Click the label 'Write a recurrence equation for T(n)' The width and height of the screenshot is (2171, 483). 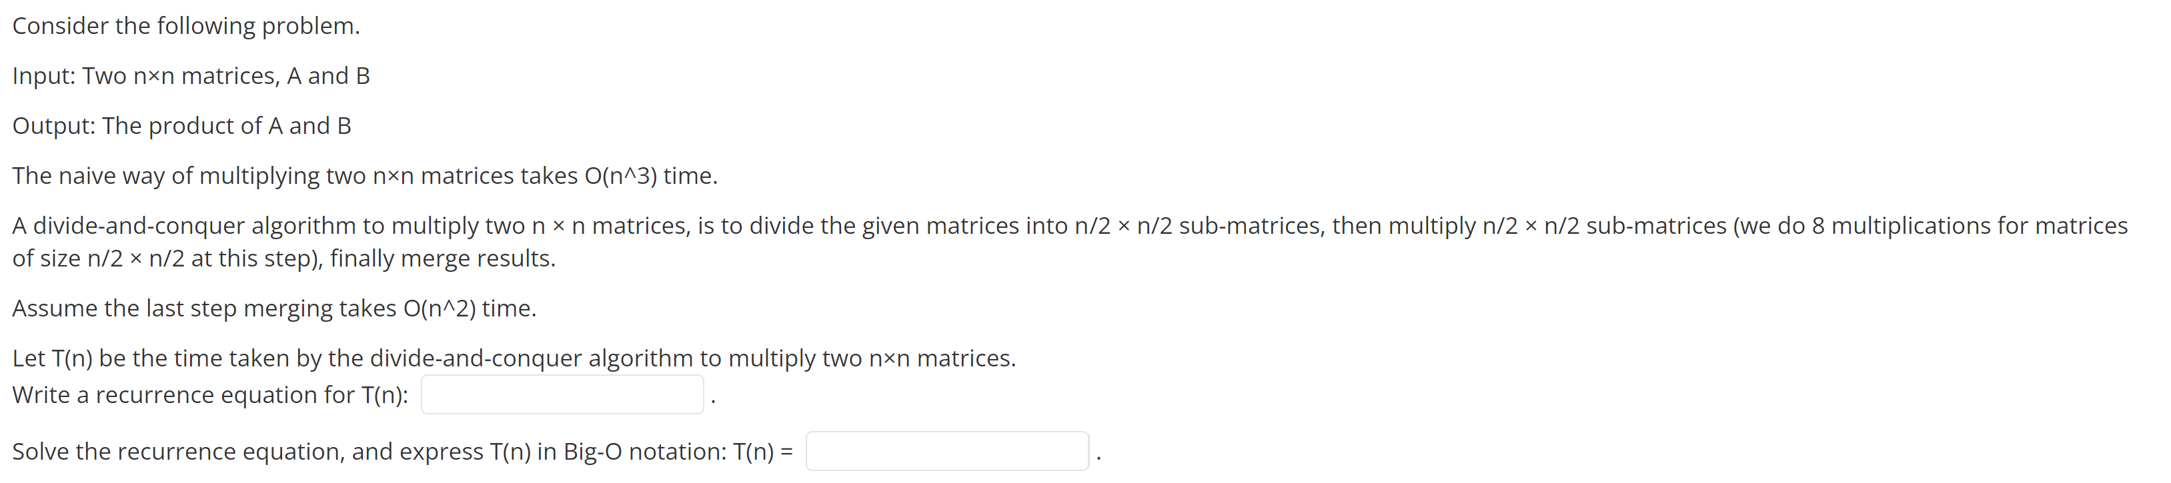coord(211,394)
